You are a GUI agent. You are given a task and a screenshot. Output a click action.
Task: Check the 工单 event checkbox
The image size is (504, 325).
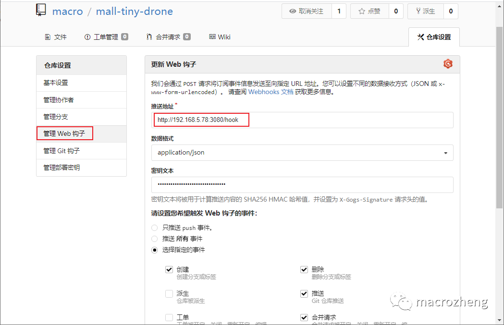click(x=169, y=317)
